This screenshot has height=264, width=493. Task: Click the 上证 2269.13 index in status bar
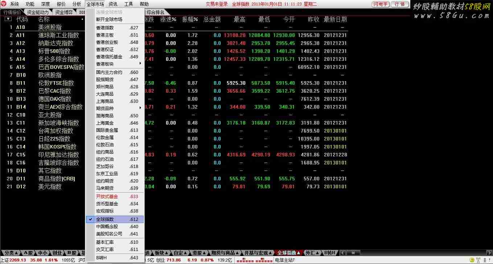[x=13, y=260]
